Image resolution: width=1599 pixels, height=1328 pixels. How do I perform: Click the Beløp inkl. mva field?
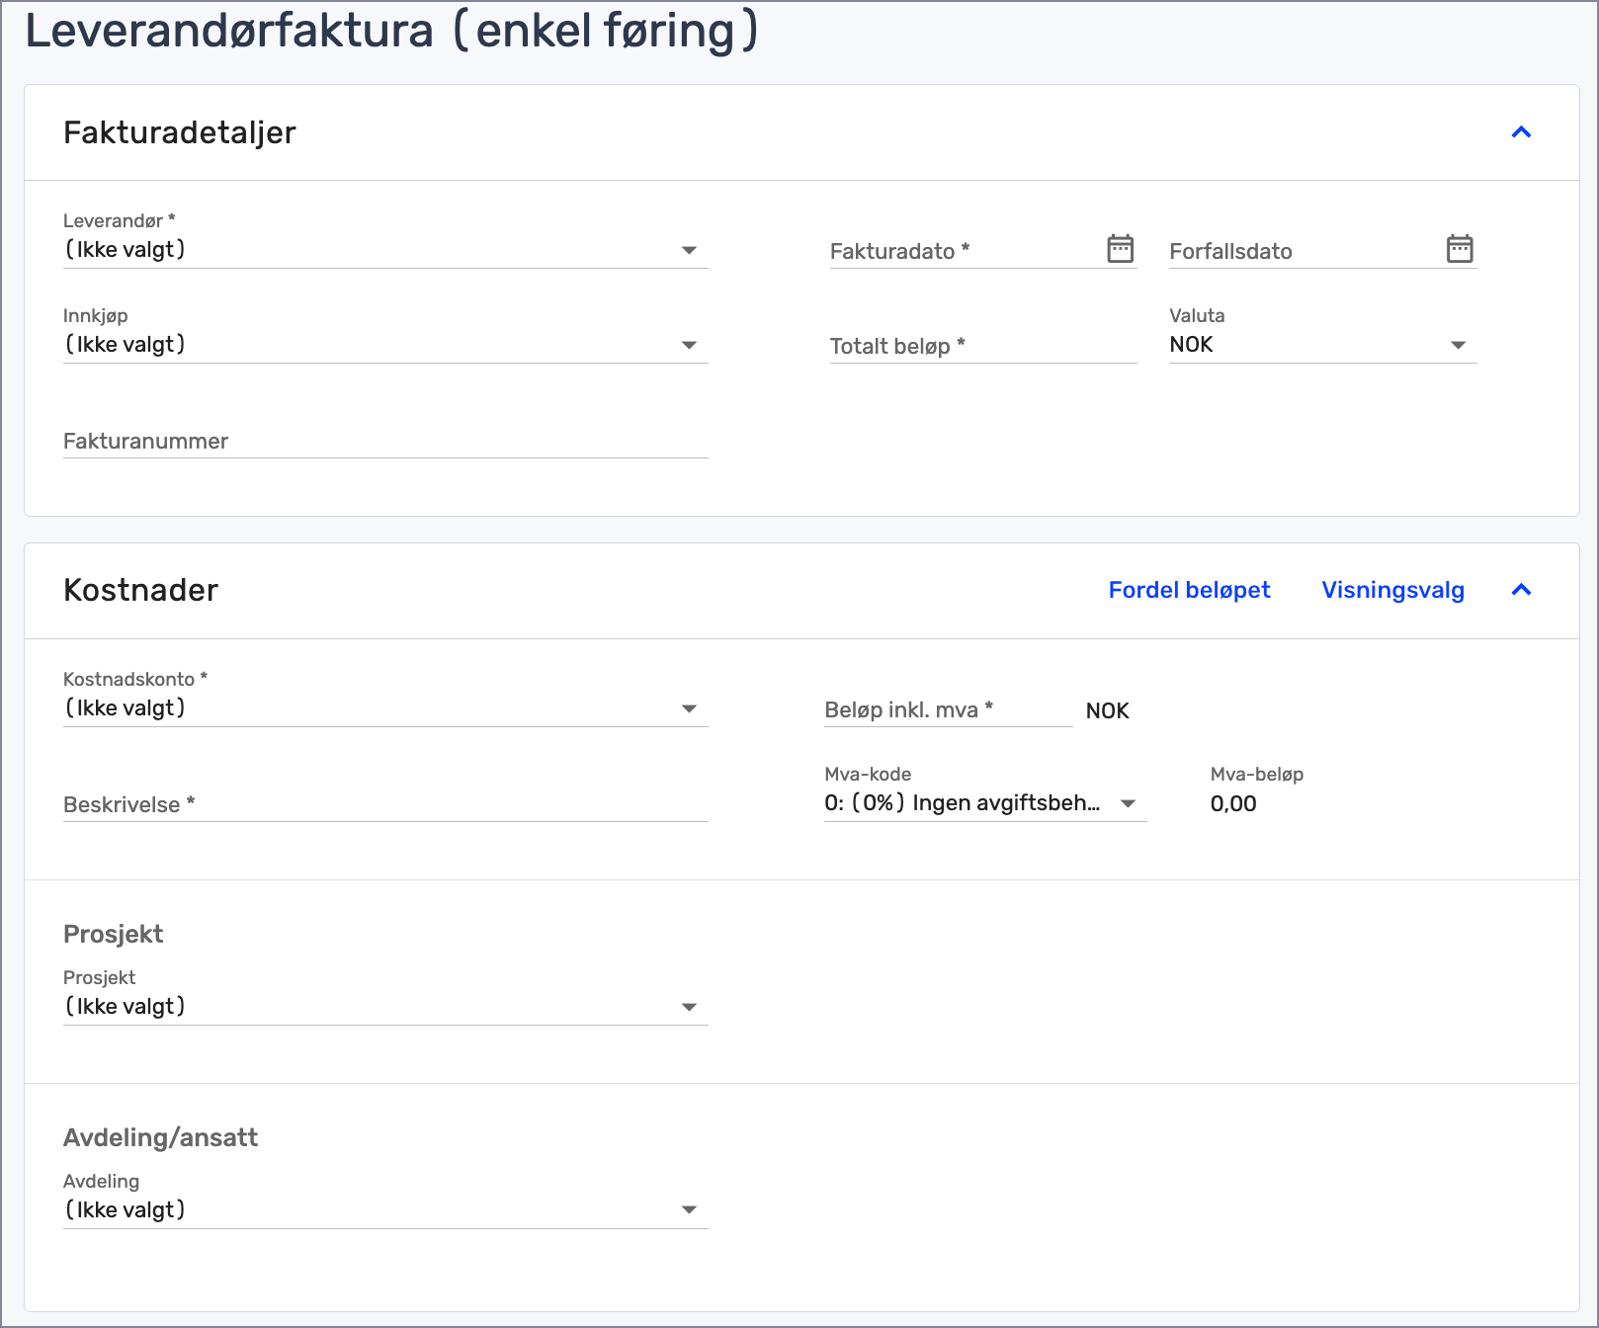(x=947, y=710)
